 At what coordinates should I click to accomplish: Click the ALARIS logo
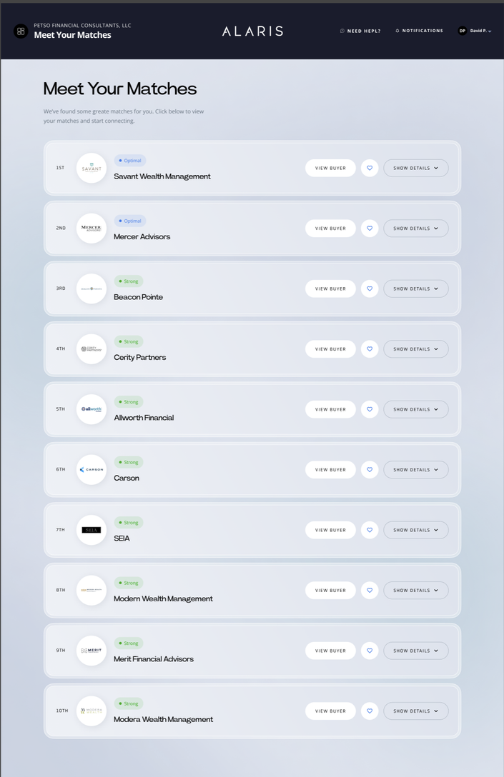(x=252, y=31)
